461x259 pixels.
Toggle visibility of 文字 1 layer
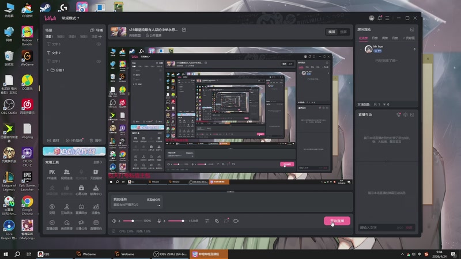coord(99,62)
